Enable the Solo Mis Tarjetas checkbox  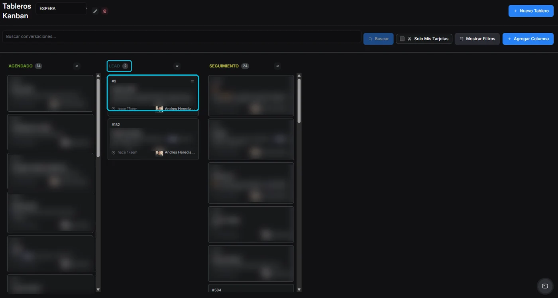pyautogui.click(x=402, y=39)
